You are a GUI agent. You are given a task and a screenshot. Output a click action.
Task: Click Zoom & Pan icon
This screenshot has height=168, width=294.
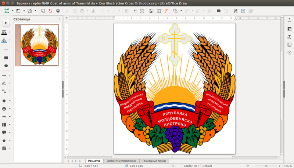tap(142, 11)
